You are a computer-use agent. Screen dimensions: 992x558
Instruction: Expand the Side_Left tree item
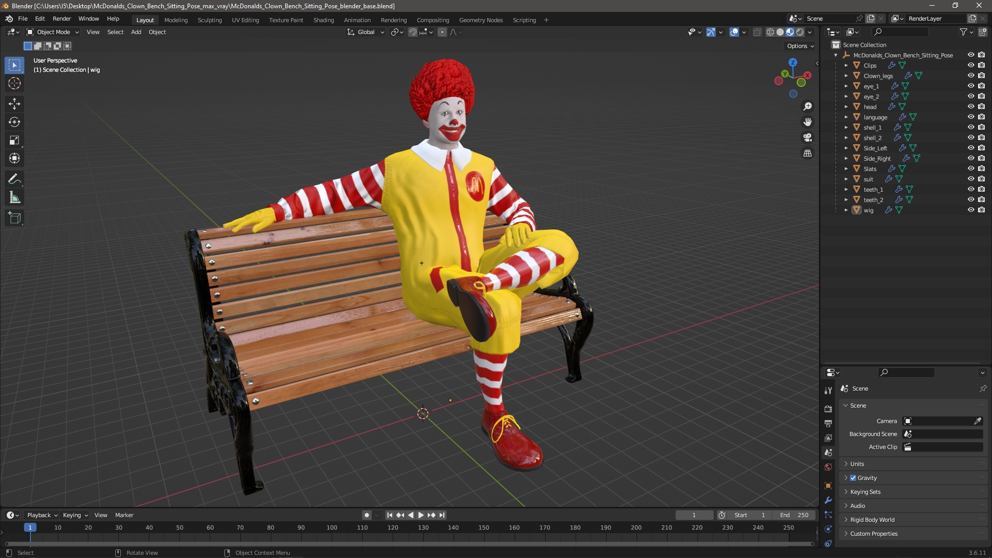pyautogui.click(x=846, y=148)
